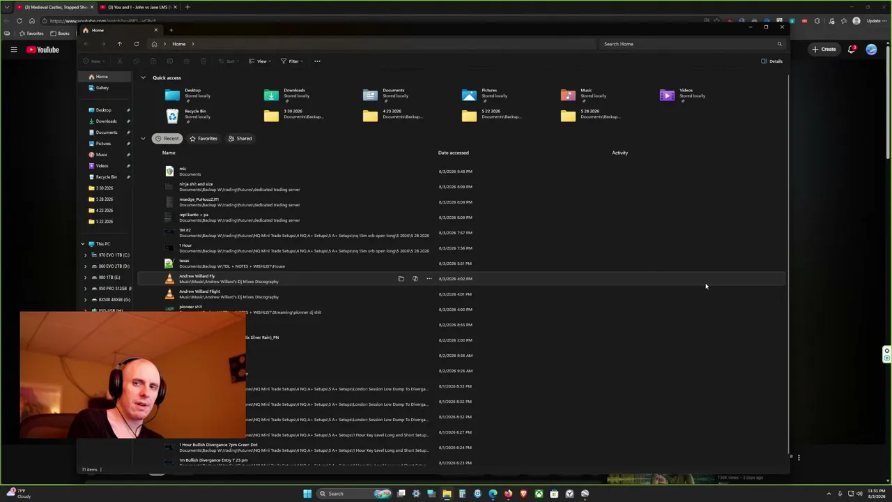Open the Windows Start menu
892x502 pixels.
coord(307,494)
